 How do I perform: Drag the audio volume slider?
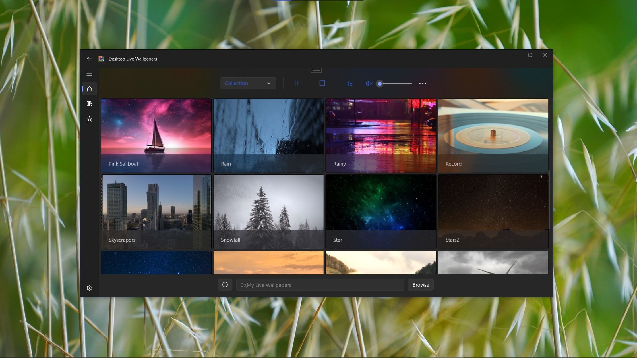point(379,83)
